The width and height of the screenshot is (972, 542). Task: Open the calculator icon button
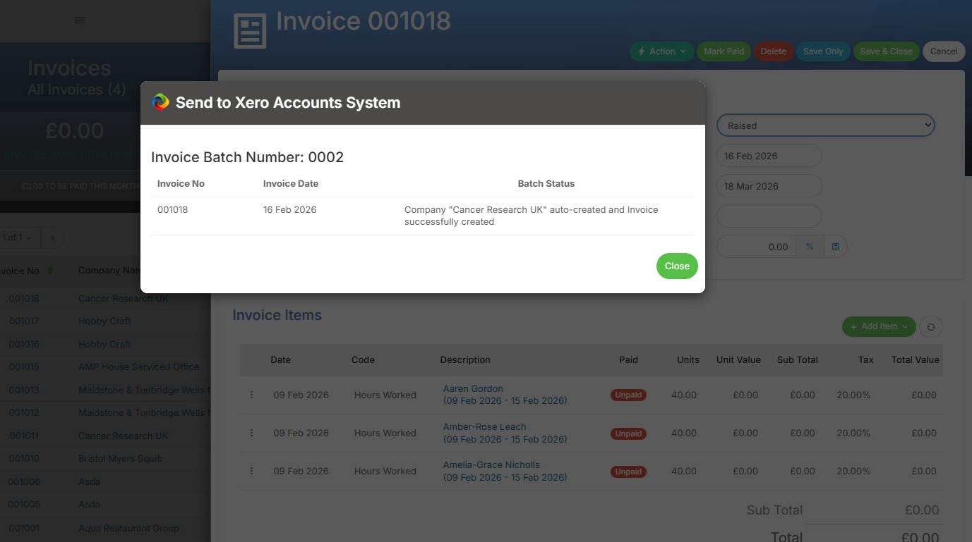835,247
